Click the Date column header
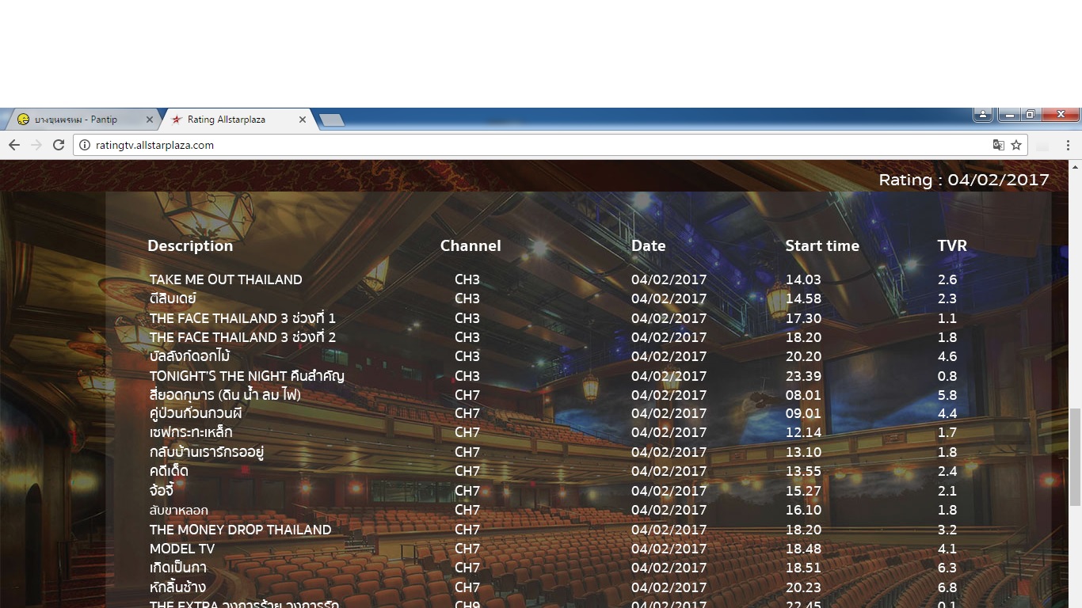Image resolution: width=1082 pixels, height=608 pixels. [648, 245]
